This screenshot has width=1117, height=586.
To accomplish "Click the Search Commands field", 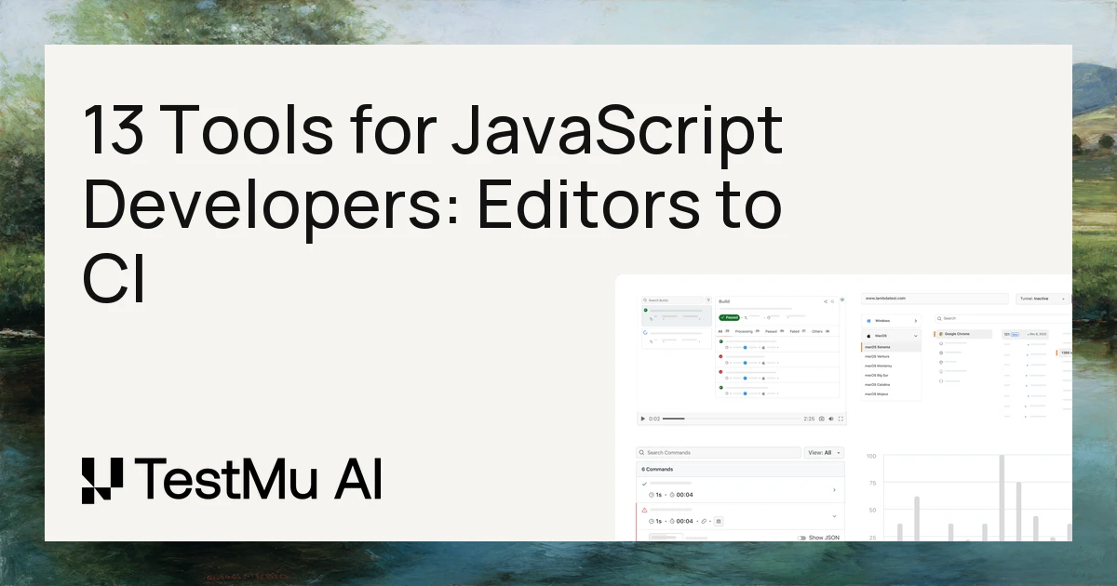I will click(719, 452).
